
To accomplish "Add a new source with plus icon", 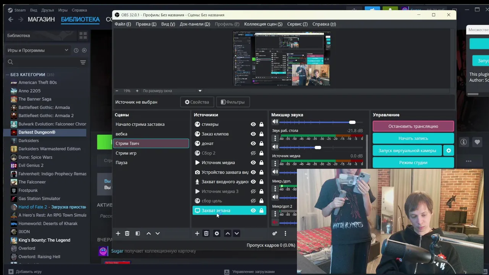I will (197, 233).
